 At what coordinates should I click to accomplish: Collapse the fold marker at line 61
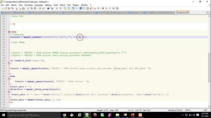coord(9,63)
